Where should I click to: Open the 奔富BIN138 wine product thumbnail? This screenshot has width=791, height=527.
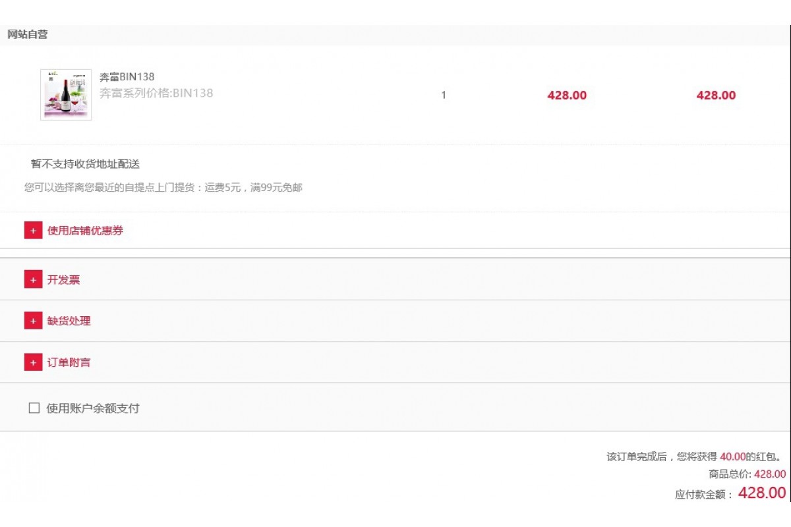coord(66,95)
